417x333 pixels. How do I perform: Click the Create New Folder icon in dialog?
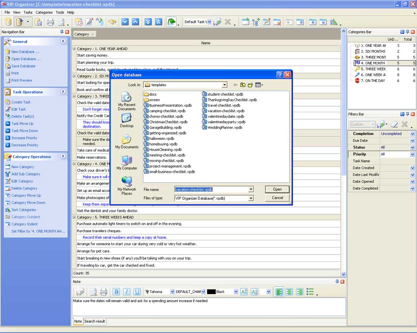[250, 85]
